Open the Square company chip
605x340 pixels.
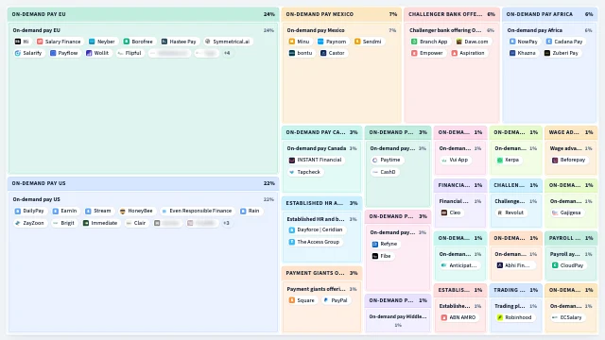(302, 300)
